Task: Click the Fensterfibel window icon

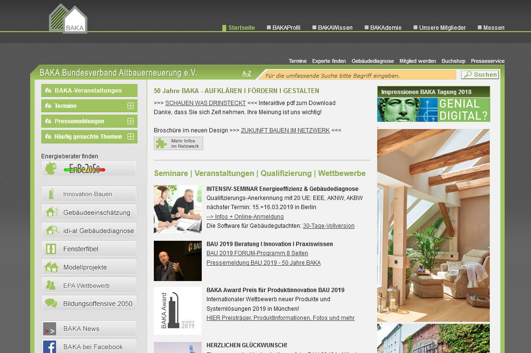Action: click(51, 248)
